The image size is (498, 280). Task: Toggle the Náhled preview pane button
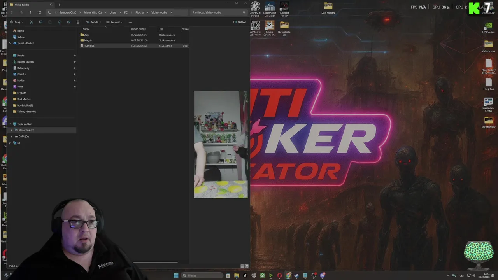coord(239,22)
